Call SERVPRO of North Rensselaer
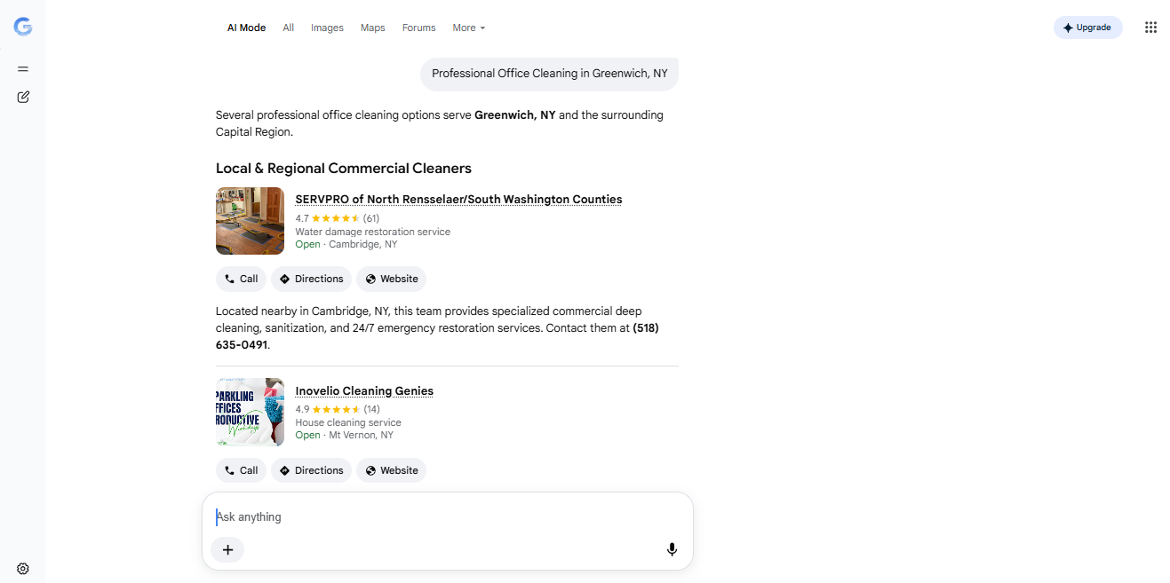 (x=241, y=279)
